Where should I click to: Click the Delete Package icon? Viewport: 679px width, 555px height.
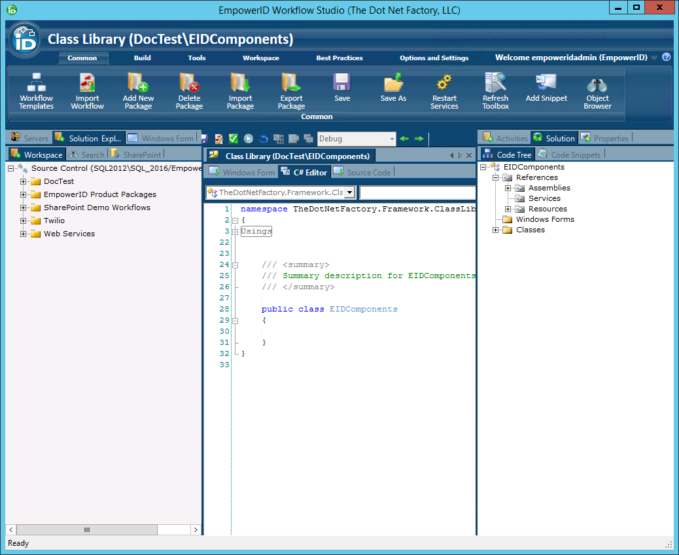[189, 83]
